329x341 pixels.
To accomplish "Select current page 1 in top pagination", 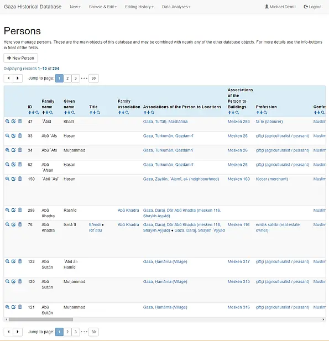I will 59,78.
